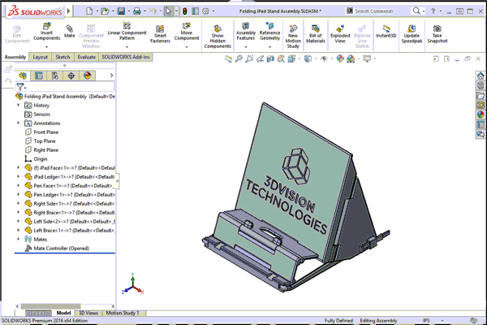Click the Update Speedpak button

pyautogui.click(x=412, y=32)
